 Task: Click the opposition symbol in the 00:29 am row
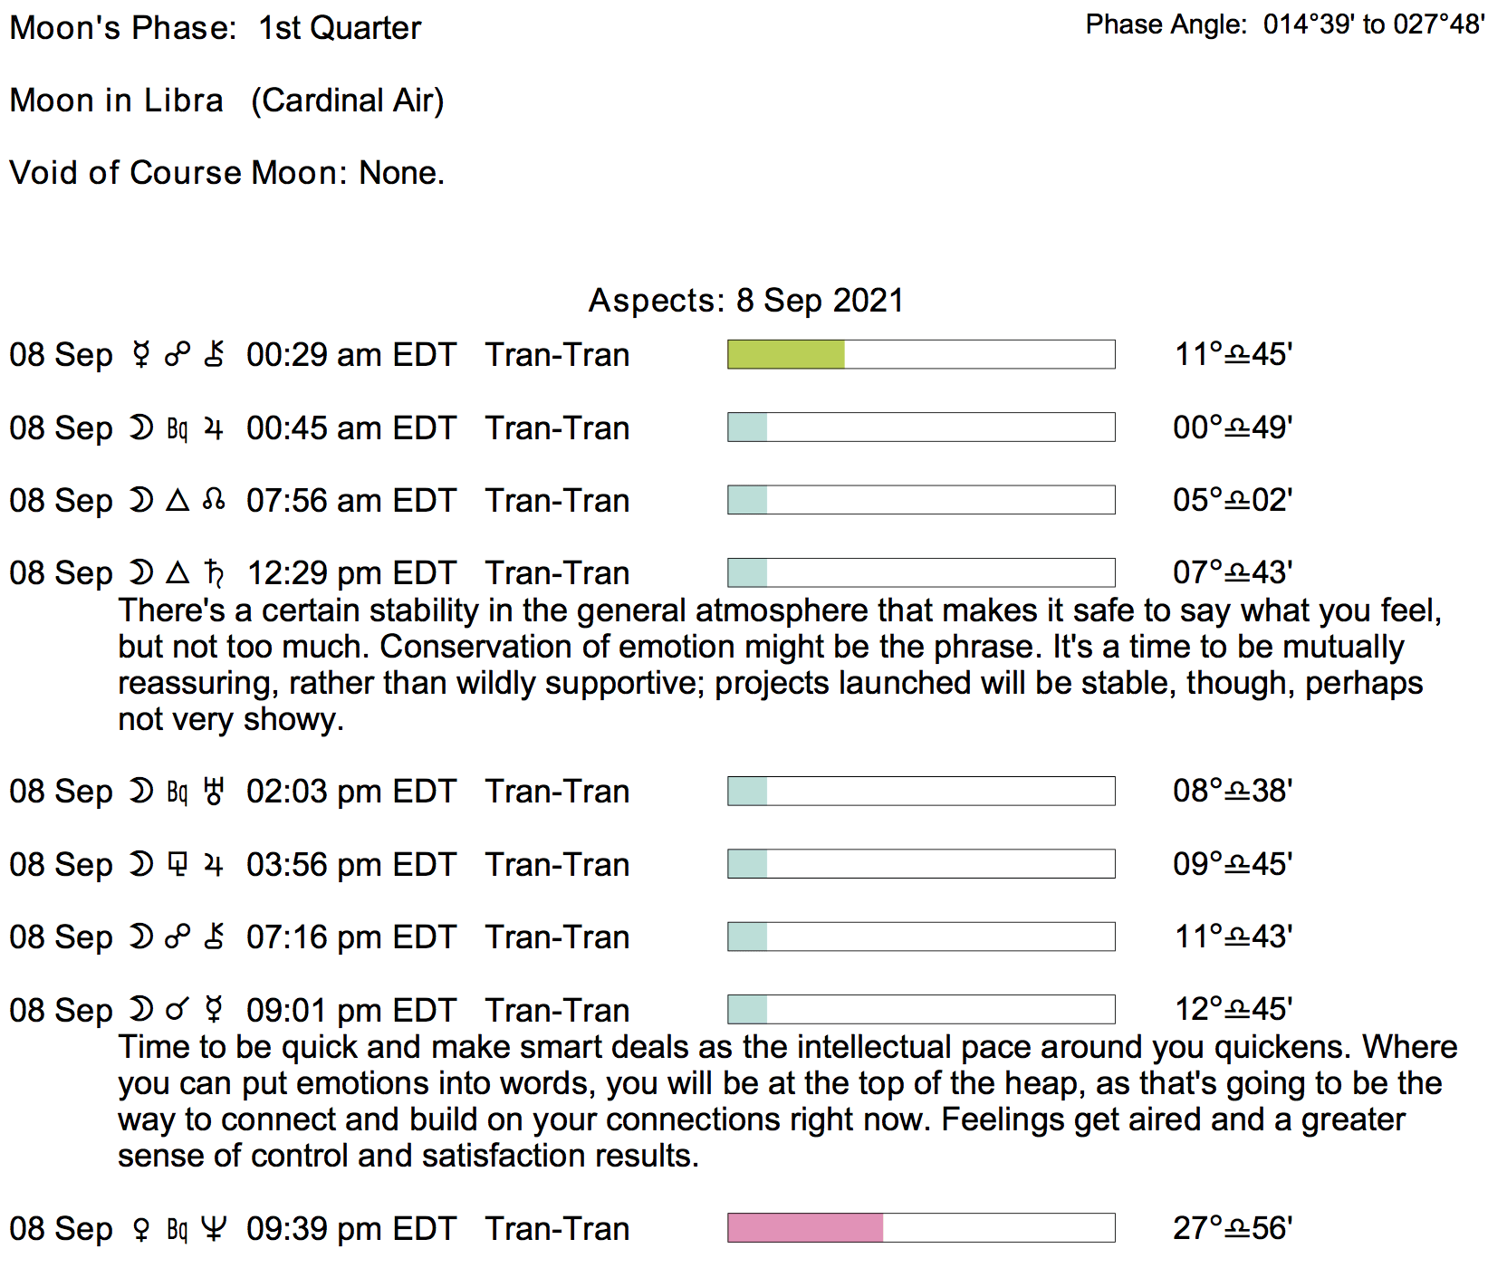pos(178,355)
